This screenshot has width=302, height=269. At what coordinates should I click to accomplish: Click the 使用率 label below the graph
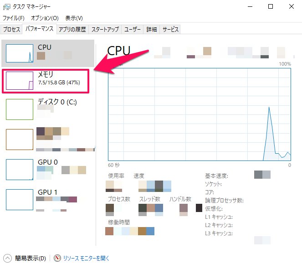pos(116,176)
